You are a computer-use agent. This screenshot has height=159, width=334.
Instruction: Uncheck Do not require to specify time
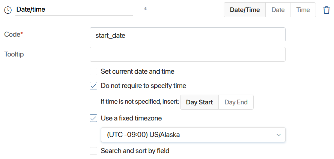(93, 86)
